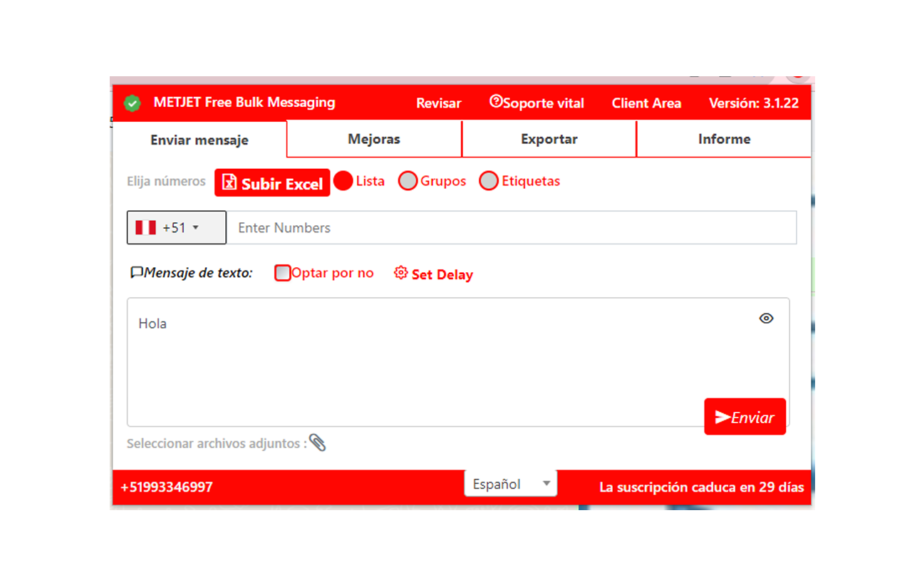Click the Soporte vital help icon
The height and width of the screenshot is (570, 912).
coord(496,101)
